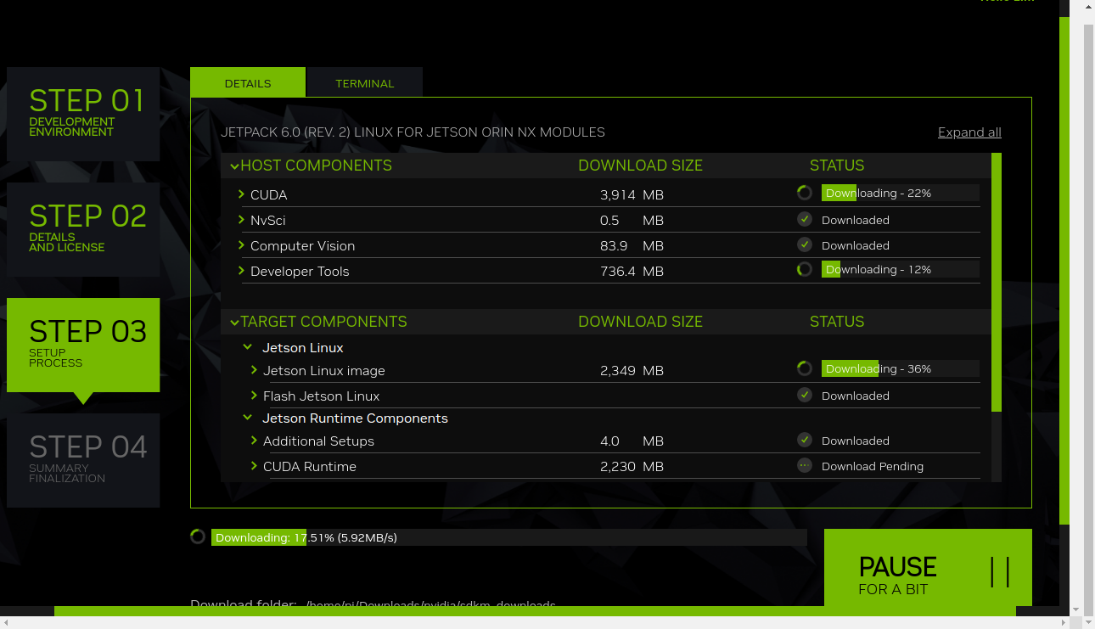
Task: Click the Pause For a Bit button
Action: coord(928,567)
